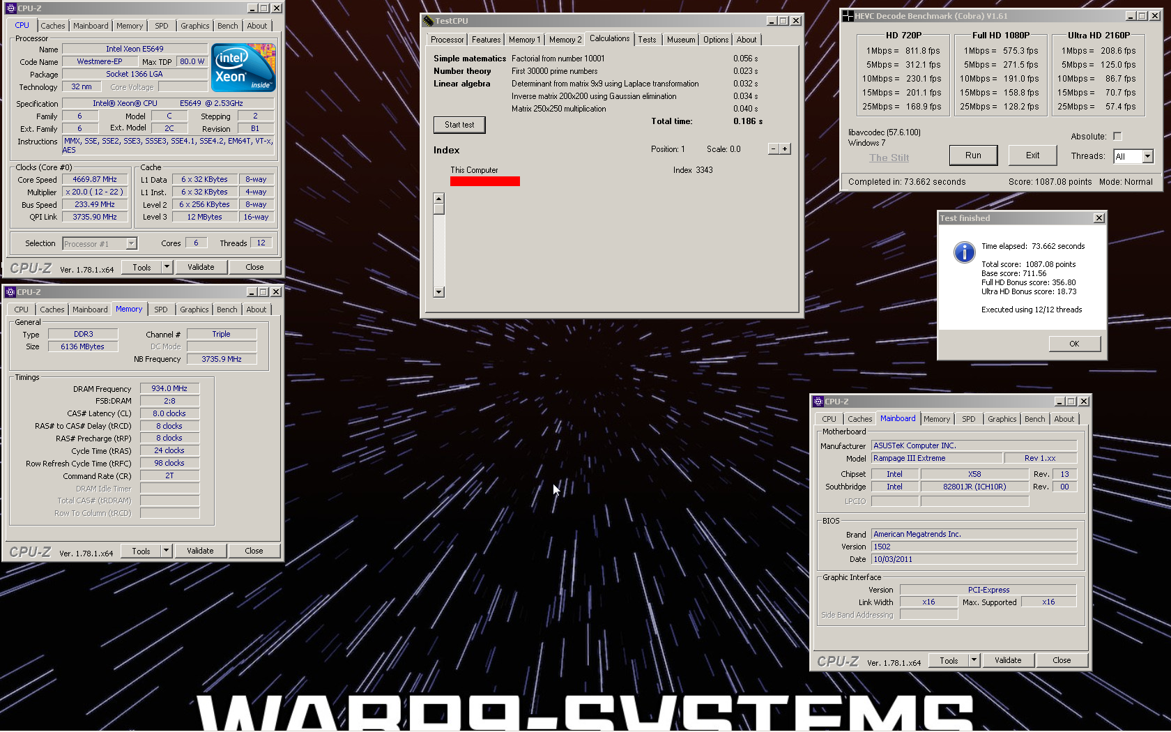Click the NB Frequency 3735.9 MHz value
1171x732 pixels.
[x=222, y=359]
